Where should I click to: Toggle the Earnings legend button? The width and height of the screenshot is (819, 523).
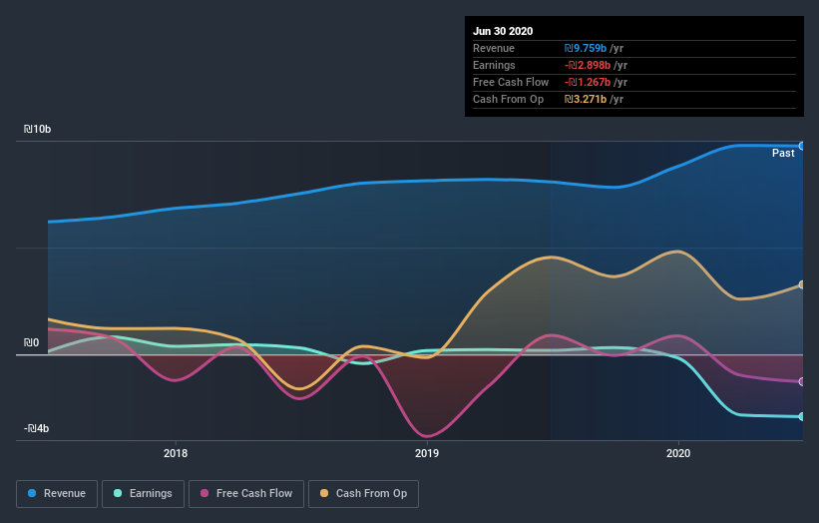pos(143,494)
